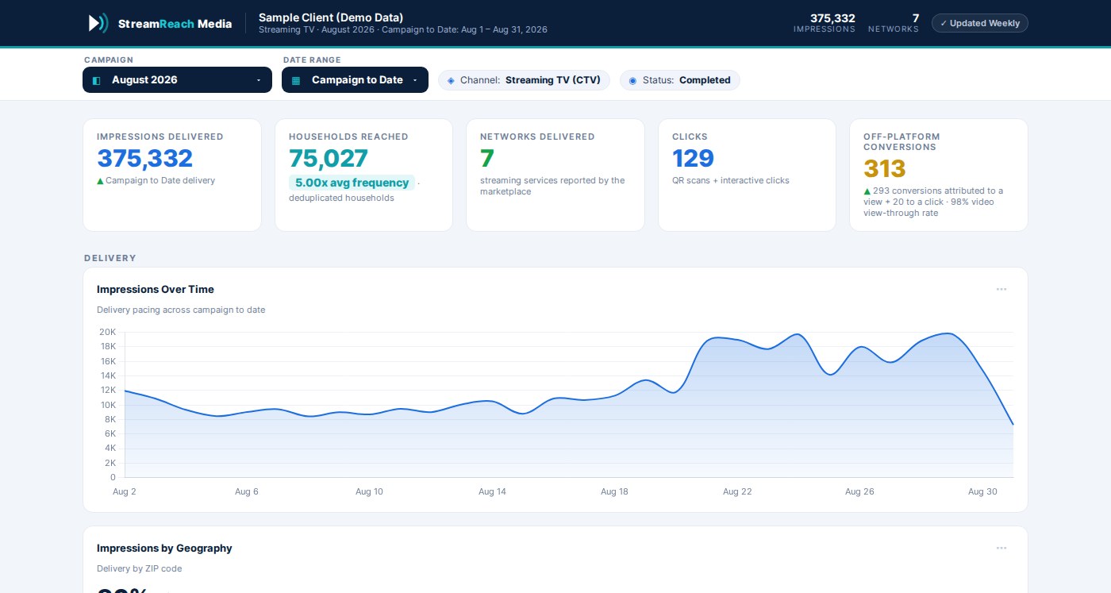Click the StreamReach Media logo icon
The image size is (1111, 593).
[98, 23]
